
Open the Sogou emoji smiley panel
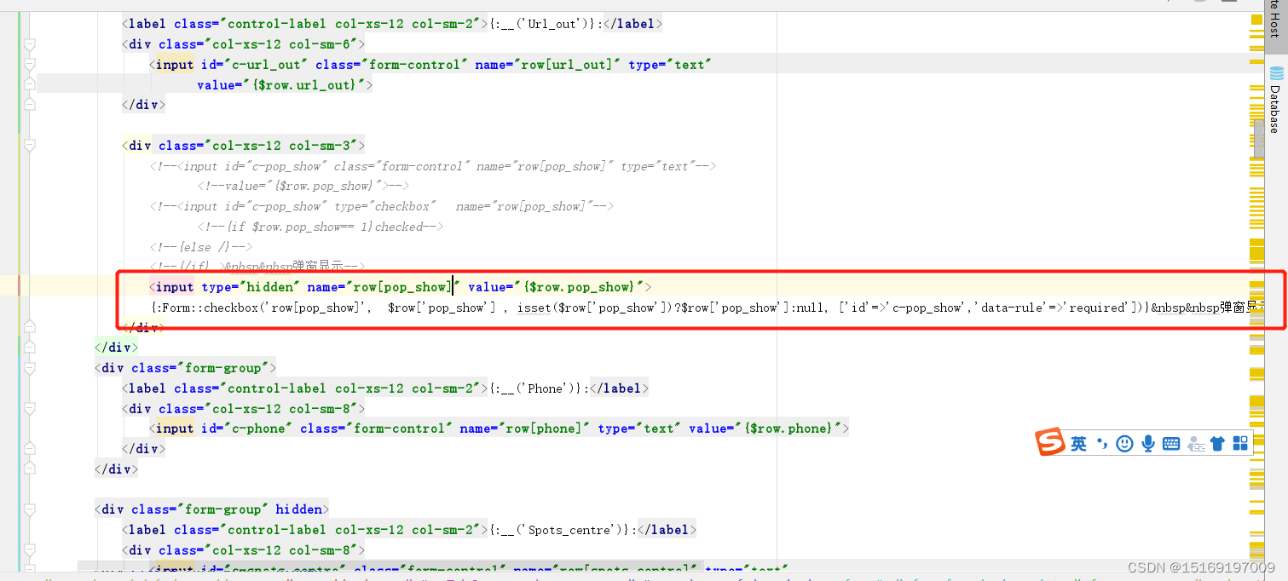pyautogui.click(x=1124, y=444)
